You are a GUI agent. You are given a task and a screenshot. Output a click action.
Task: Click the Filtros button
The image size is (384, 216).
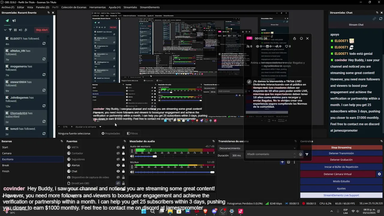click(132, 133)
